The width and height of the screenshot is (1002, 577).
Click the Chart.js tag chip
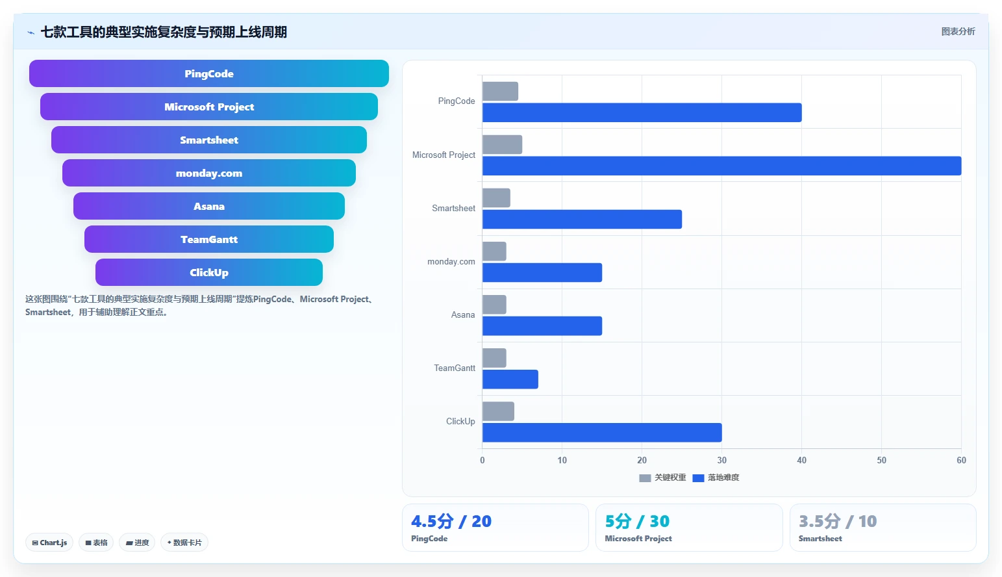49,543
